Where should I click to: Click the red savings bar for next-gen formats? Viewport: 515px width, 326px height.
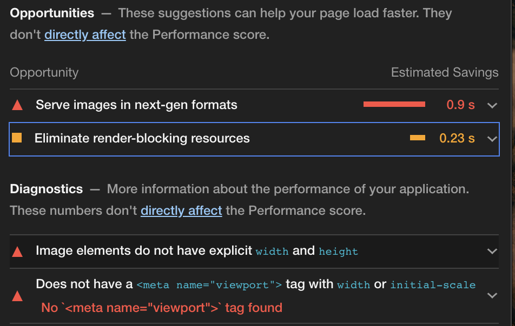[394, 105]
